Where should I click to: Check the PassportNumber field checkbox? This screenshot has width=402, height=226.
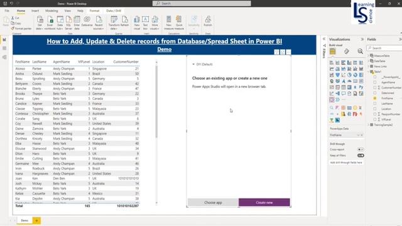tap(375, 114)
